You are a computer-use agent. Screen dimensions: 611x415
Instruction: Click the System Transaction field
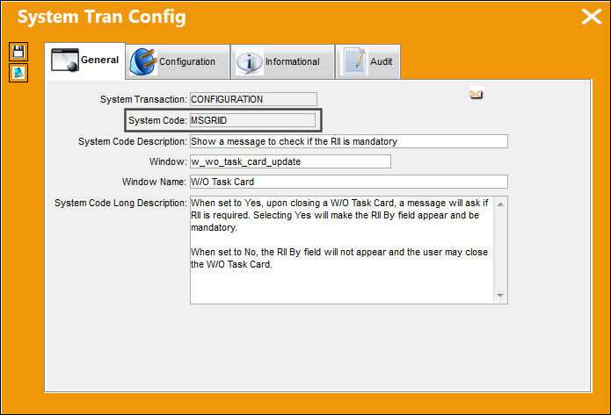pyautogui.click(x=253, y=99)
